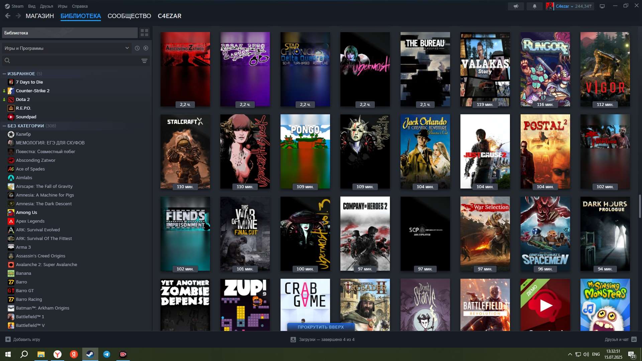Open the C4EZAR profile tab
The height and width of the screenshot is (361, 642).
click(x=170, y=16)
